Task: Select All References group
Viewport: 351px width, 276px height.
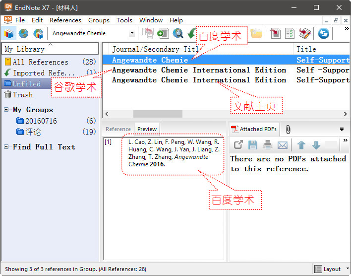Action: click(50, 62)
